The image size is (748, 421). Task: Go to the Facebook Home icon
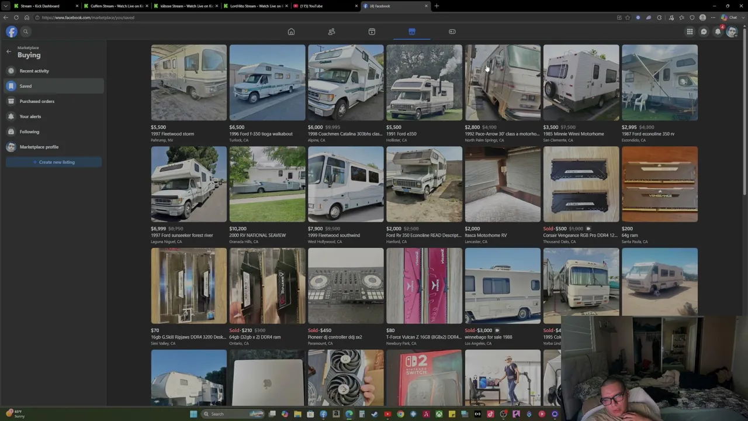point(291,32)
